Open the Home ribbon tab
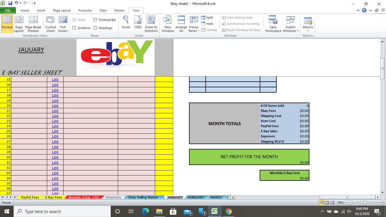 tap(25, 10)
